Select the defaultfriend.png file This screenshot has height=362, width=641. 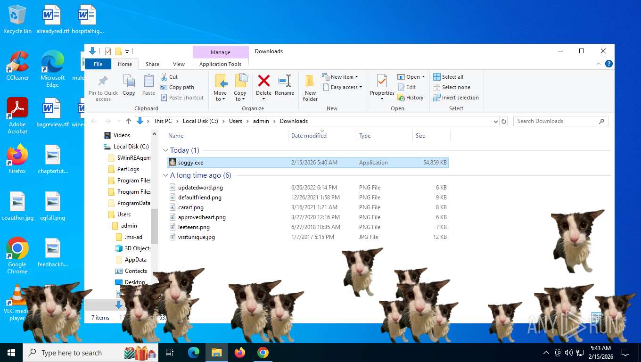coord(308,197)
